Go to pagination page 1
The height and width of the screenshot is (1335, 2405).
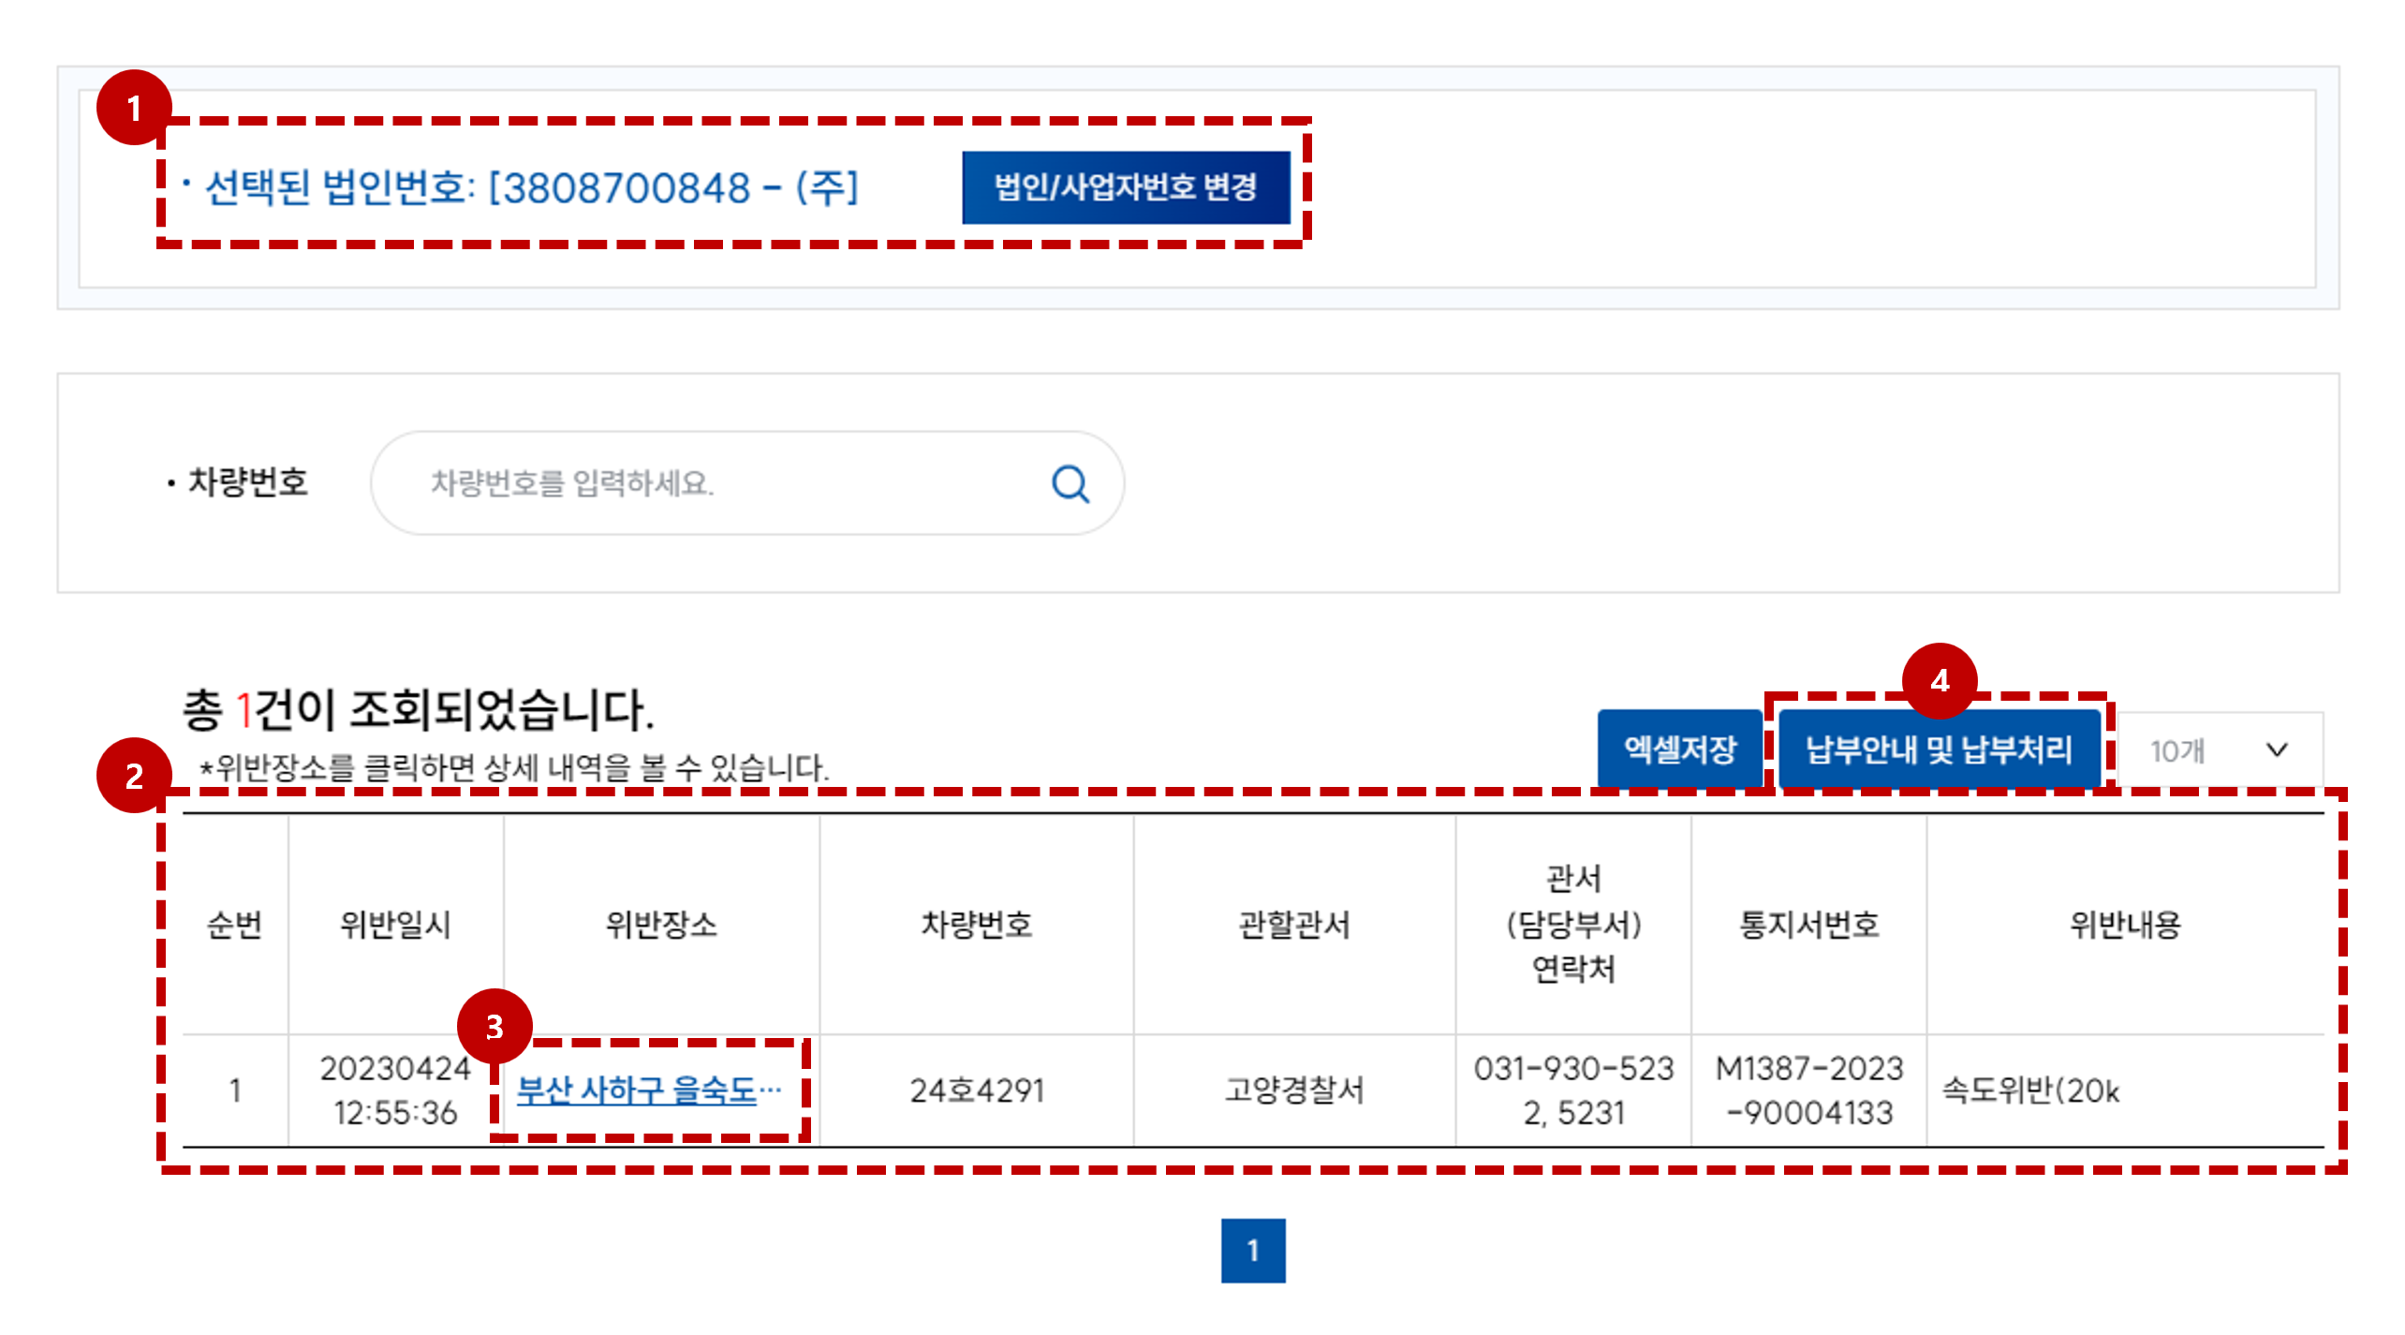[x=1252, y=1250]
